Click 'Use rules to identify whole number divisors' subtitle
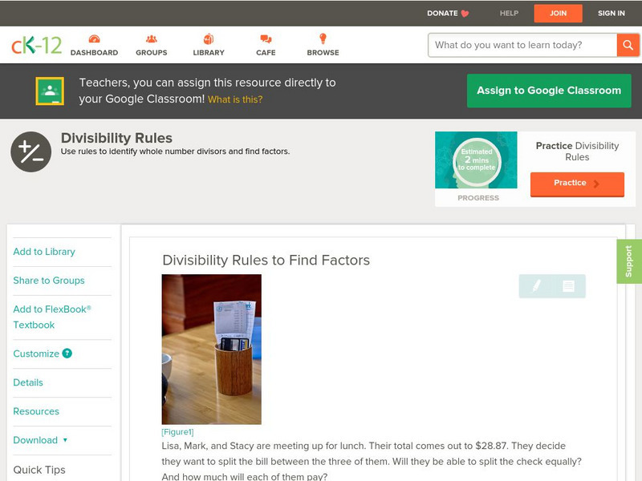The width and height of the screenshot is (642, 481). tap(175, 152)
